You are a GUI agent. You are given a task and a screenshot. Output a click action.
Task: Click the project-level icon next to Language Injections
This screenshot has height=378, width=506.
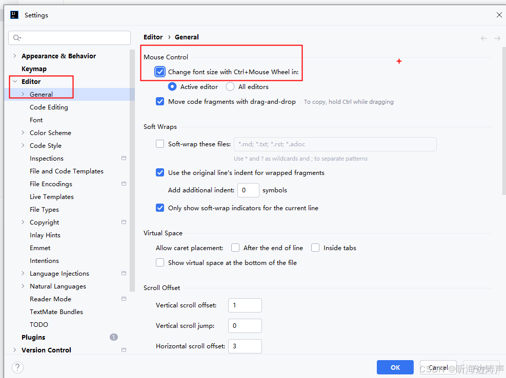coord(124,273)
